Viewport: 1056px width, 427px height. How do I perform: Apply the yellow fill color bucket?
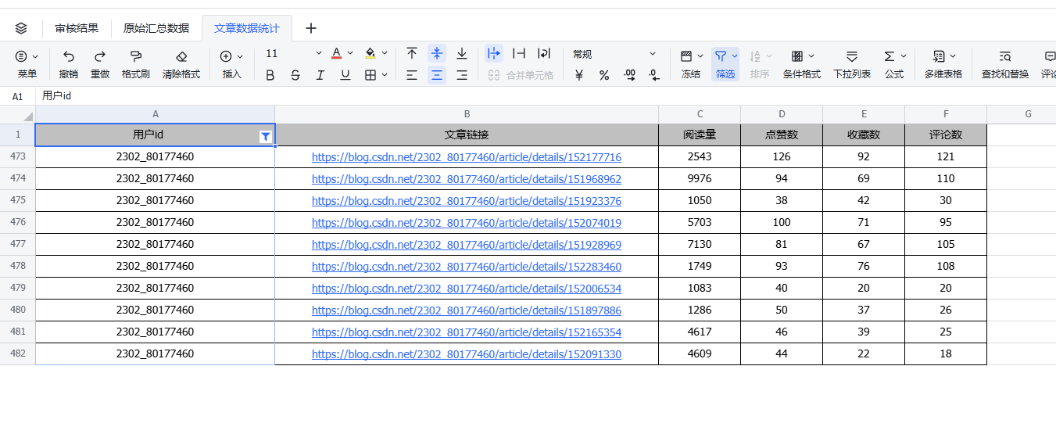coord(370,54)
